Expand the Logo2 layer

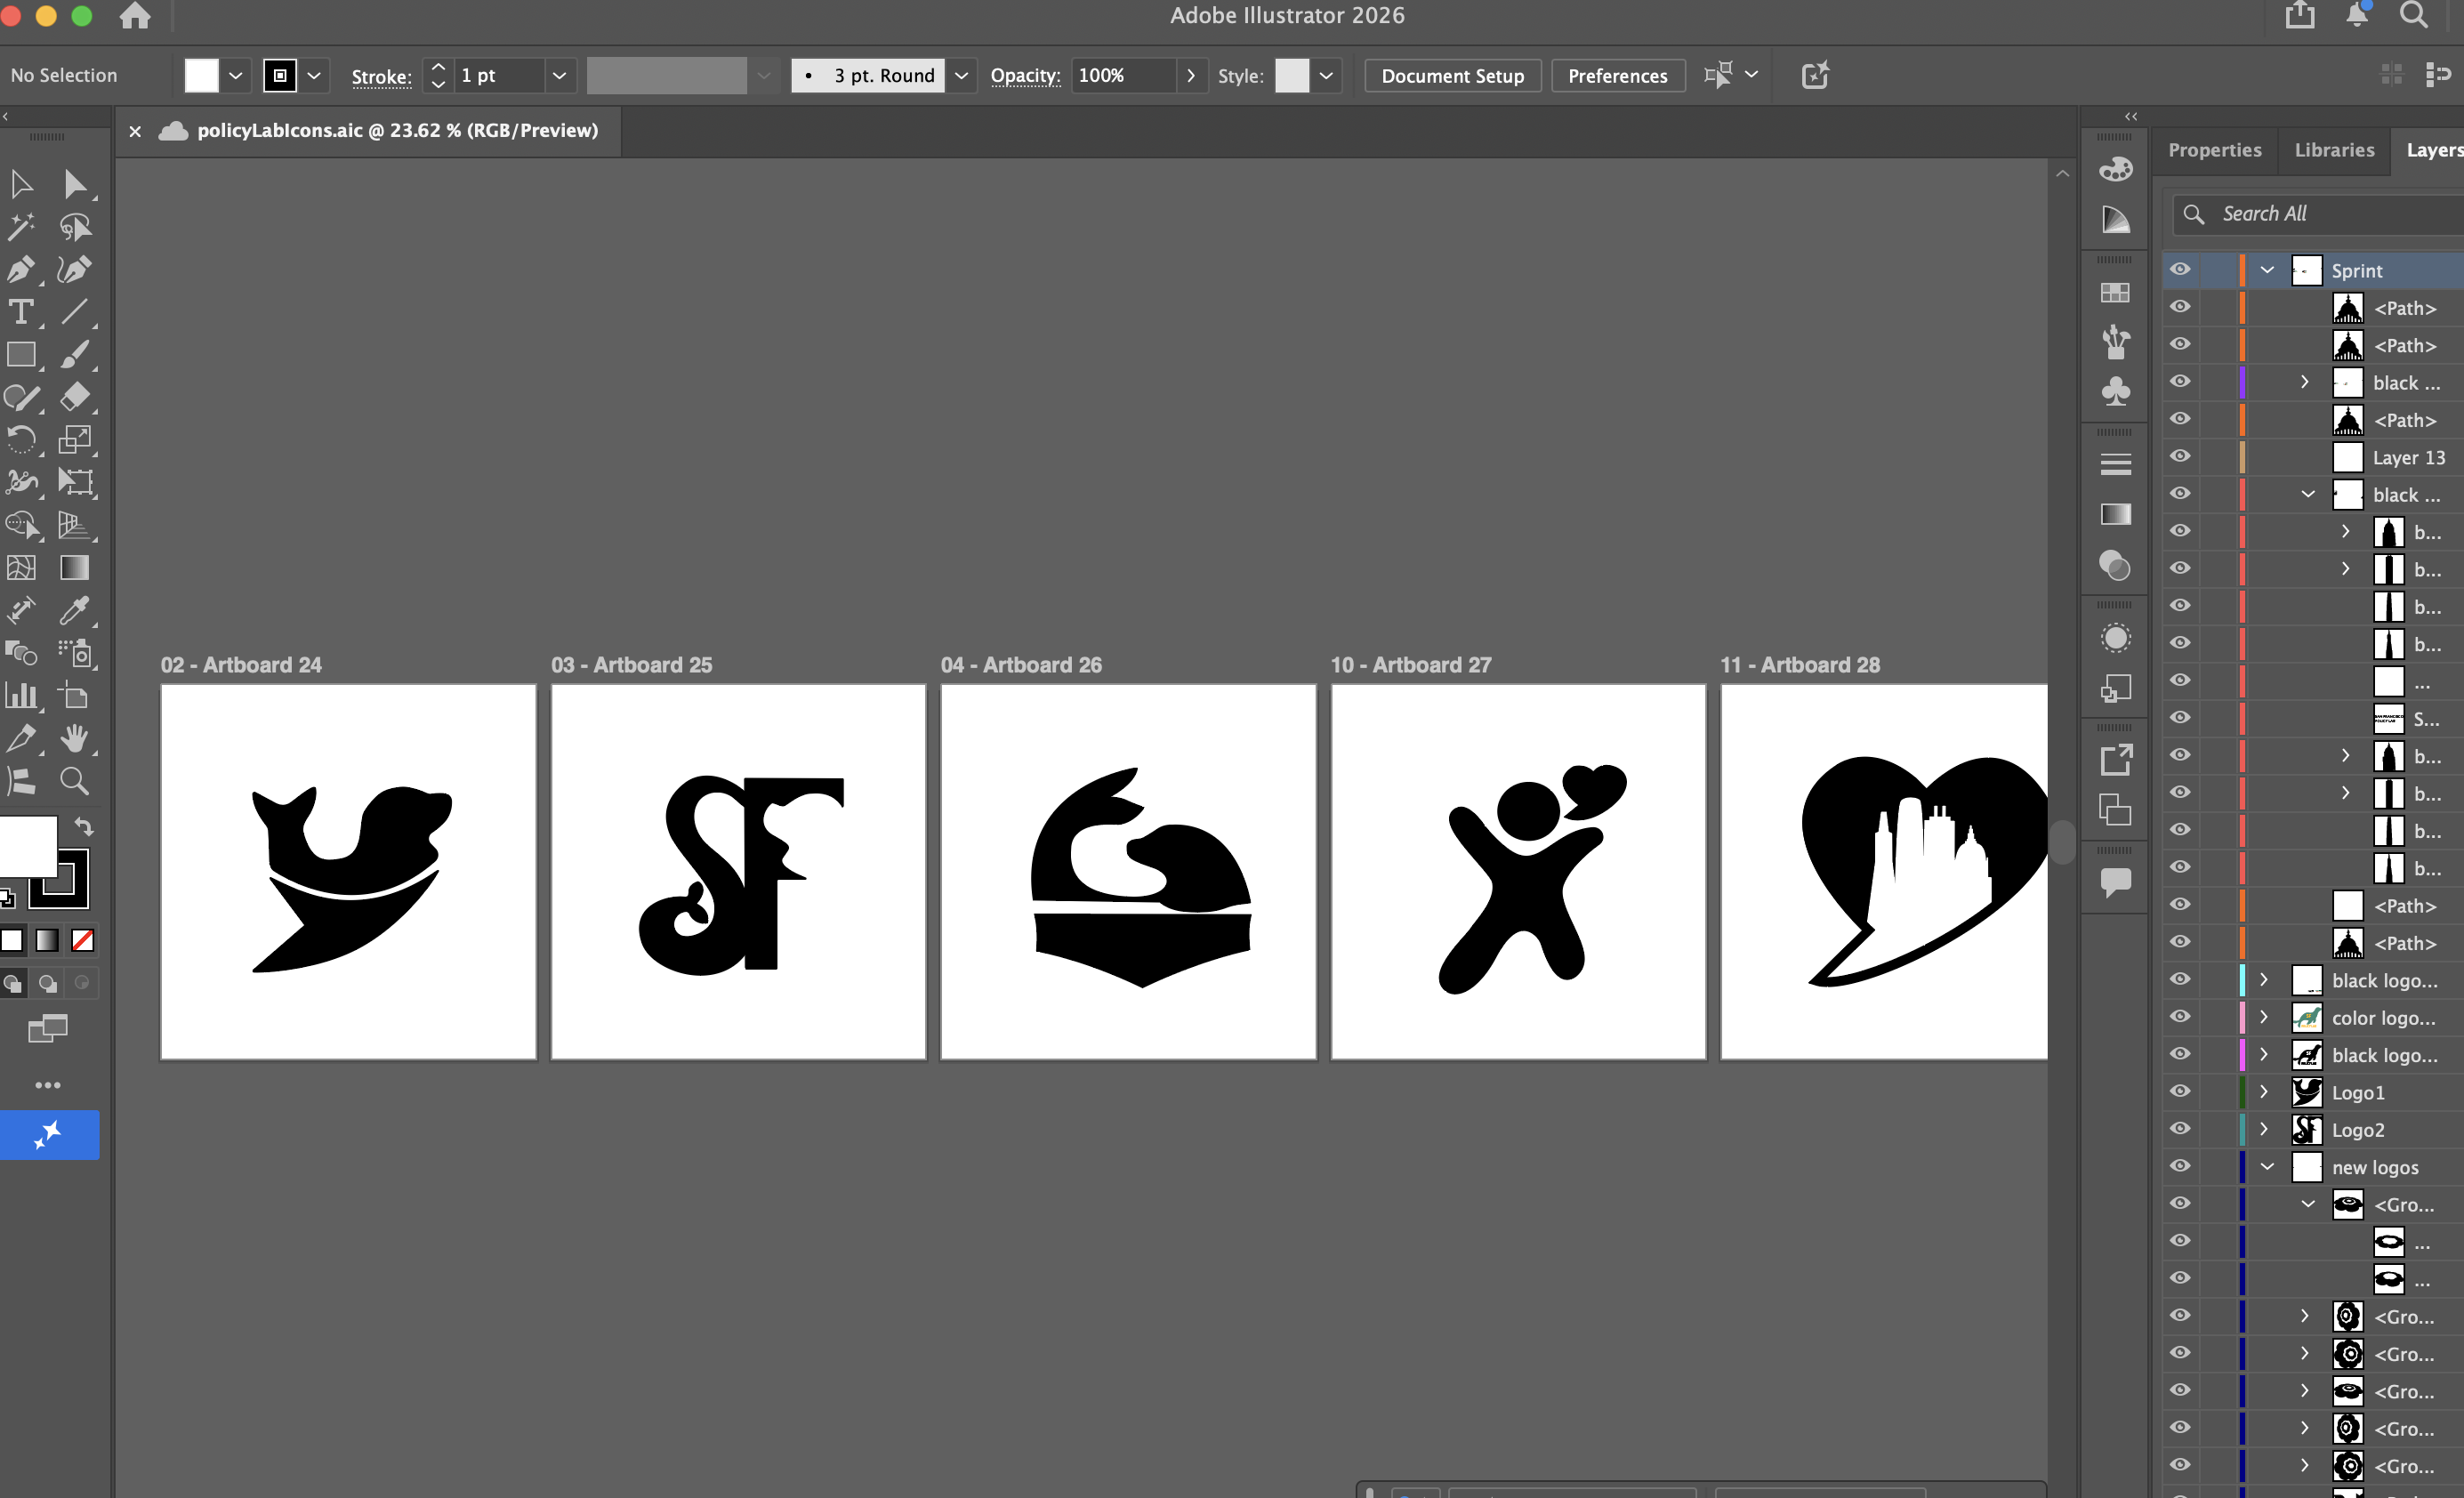[2264, 1129]
